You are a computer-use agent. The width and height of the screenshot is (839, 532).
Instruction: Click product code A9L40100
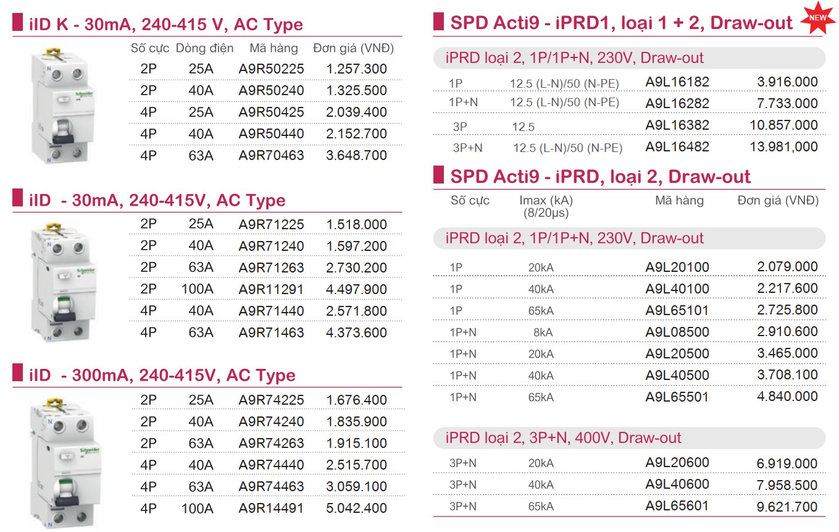pyautogui.click(x=677, y=289)
